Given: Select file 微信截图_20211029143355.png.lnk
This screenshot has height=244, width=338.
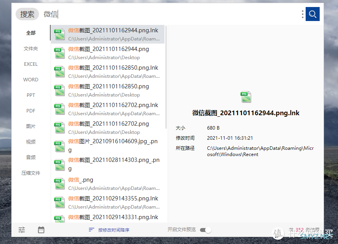Looking at the screenshot, I should pos(108,202).
